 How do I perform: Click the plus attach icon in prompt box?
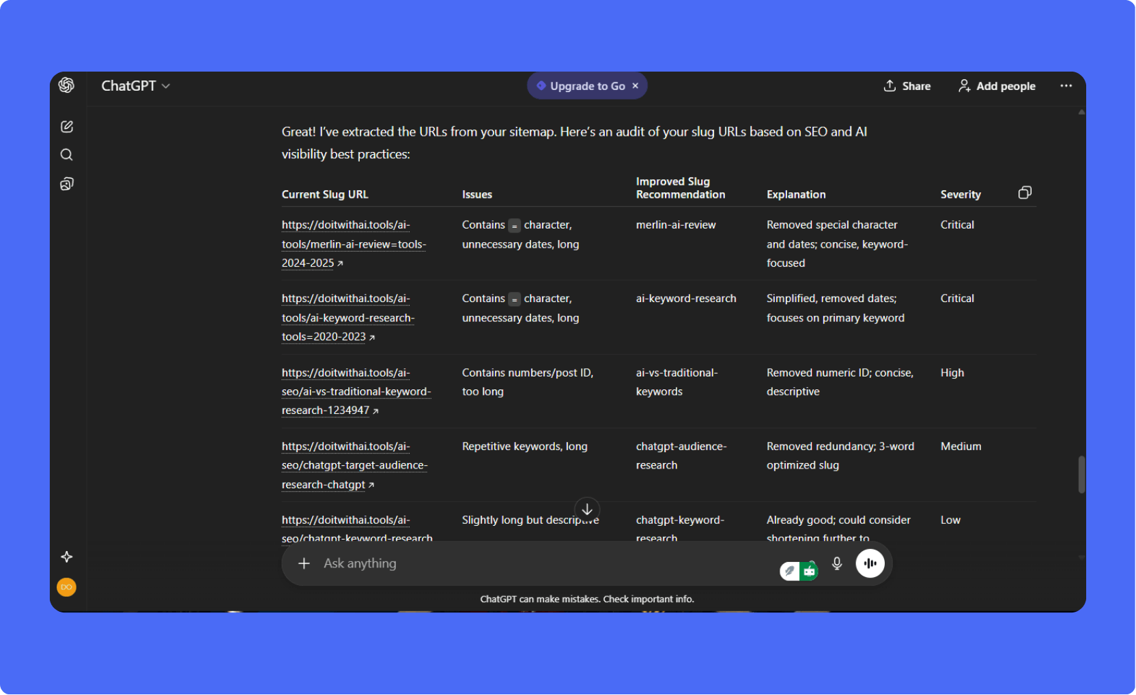tap(304, 563)
